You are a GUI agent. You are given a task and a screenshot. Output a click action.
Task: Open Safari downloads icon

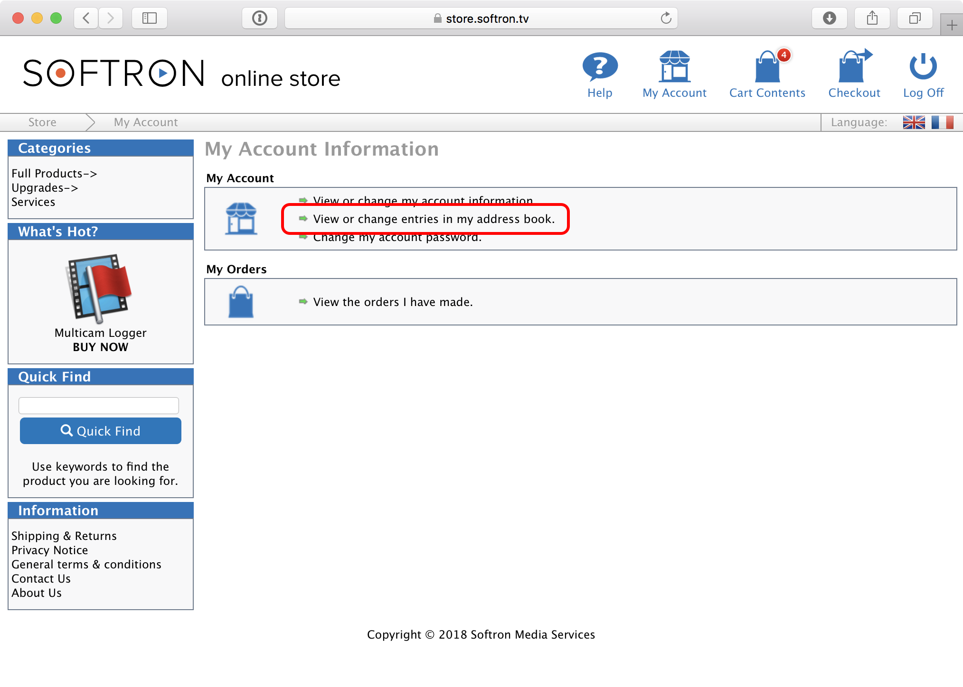coord(830,18)
